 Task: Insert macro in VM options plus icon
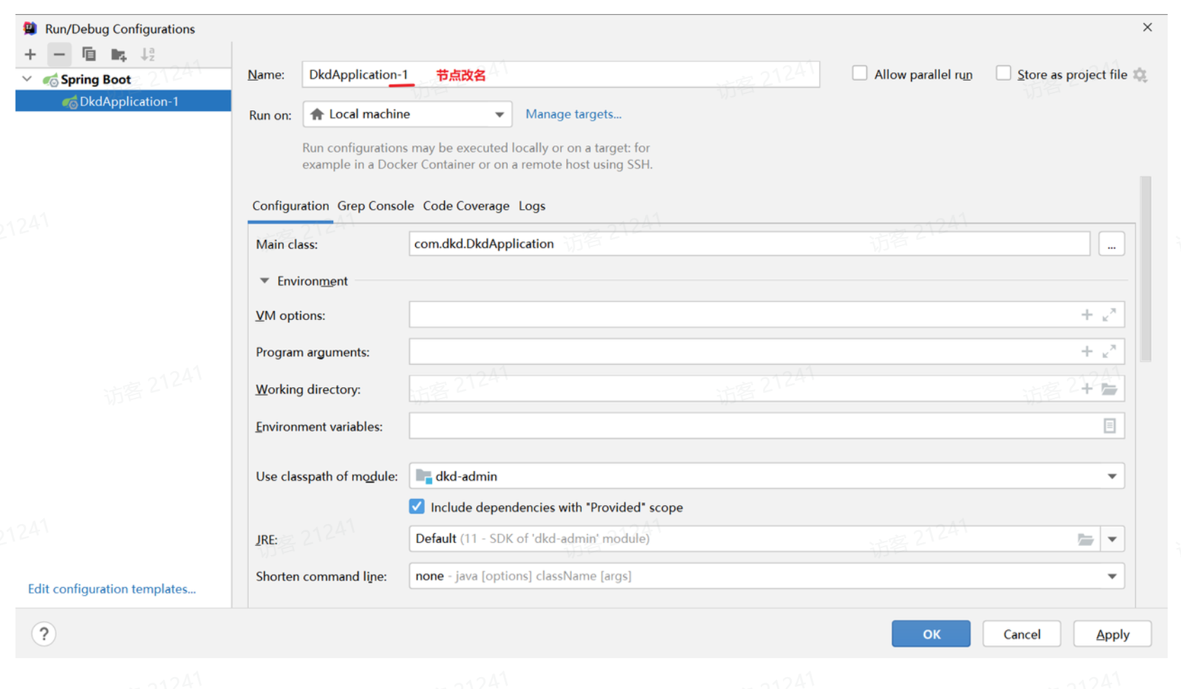pos(1087,315)
